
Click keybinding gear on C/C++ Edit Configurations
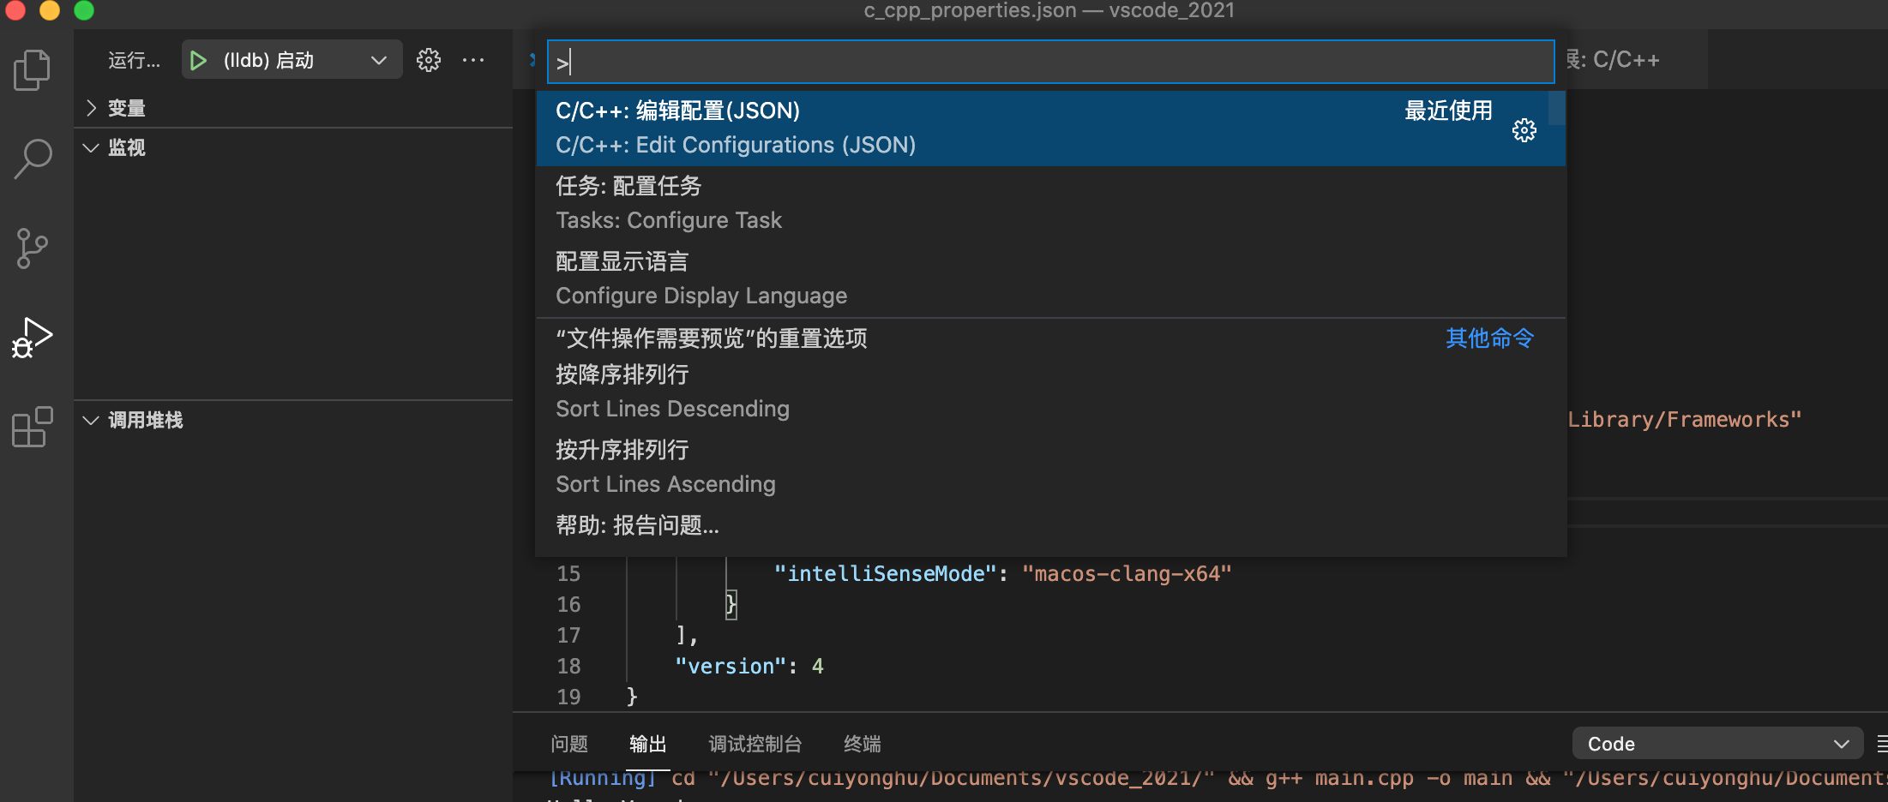(1524, 130)
